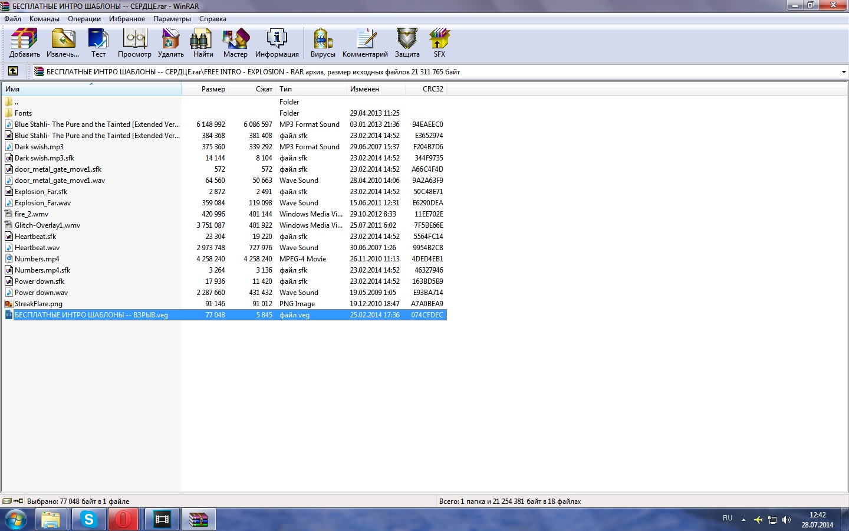This screenshot has height=531, width=849.
Task: Click the Добавить (Add) toolbar icon
Action: (24, 44)
